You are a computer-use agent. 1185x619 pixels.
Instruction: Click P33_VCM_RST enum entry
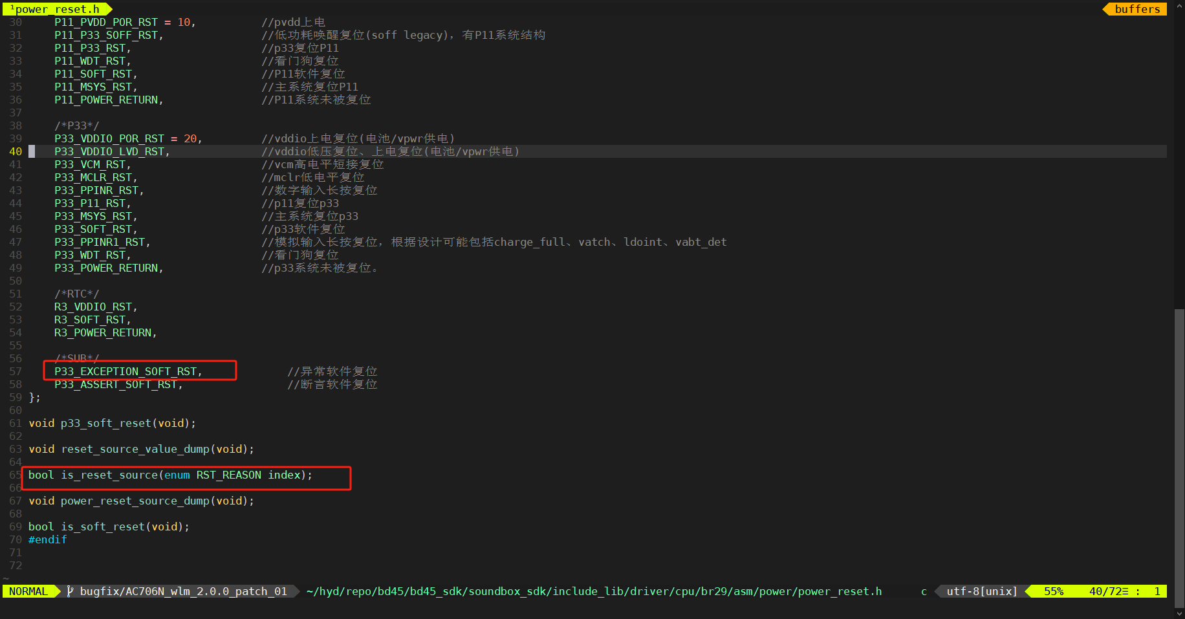(x=92, y=164)
